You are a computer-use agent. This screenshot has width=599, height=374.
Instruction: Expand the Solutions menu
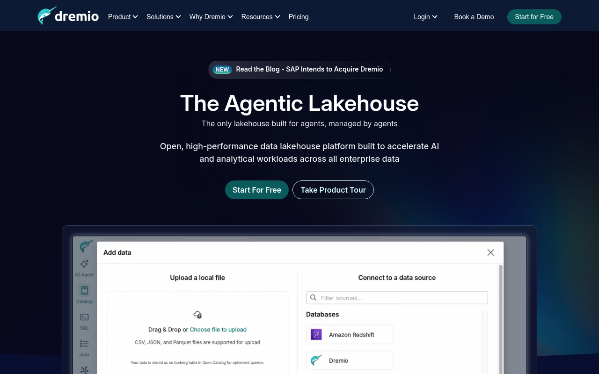(163, 17)
